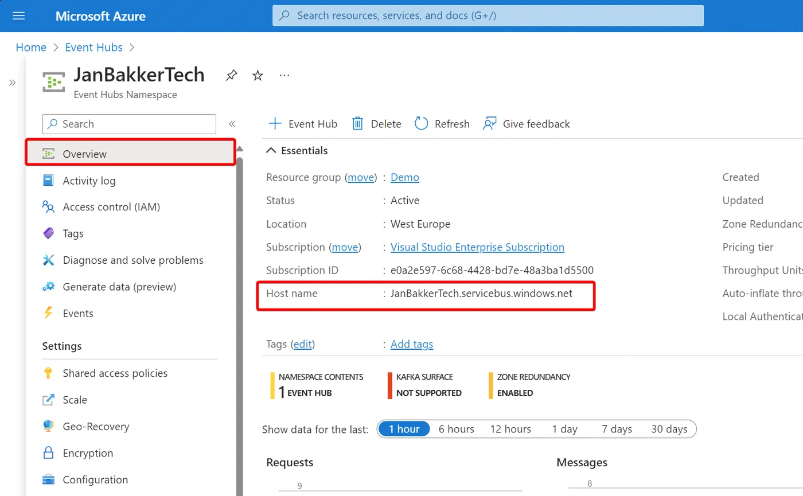Pin JanBakkerTech to dashboard

point(231,75)
